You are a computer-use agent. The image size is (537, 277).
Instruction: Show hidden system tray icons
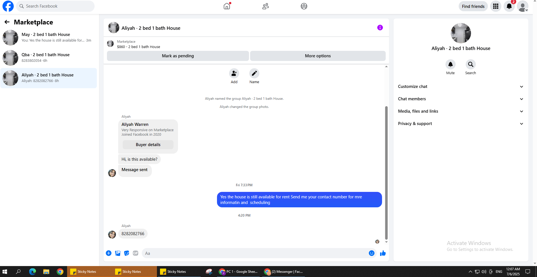tap(470, 272)
